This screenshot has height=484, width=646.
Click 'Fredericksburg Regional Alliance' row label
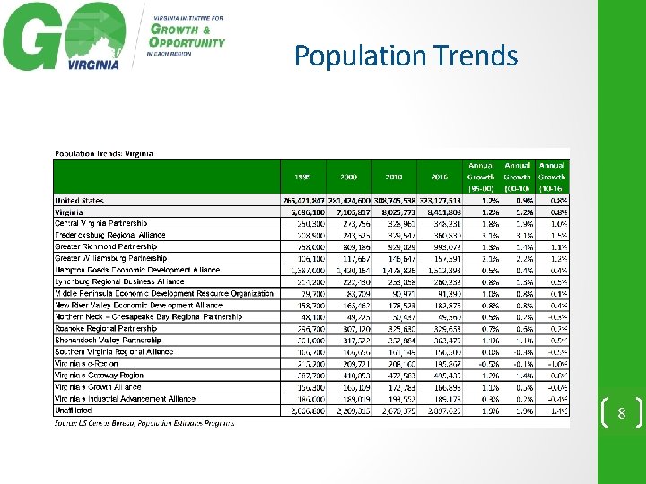pos(110,235)
